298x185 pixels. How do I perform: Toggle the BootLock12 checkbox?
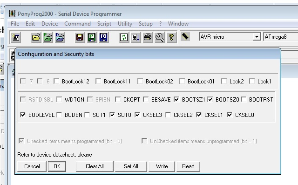pos(56,82)
